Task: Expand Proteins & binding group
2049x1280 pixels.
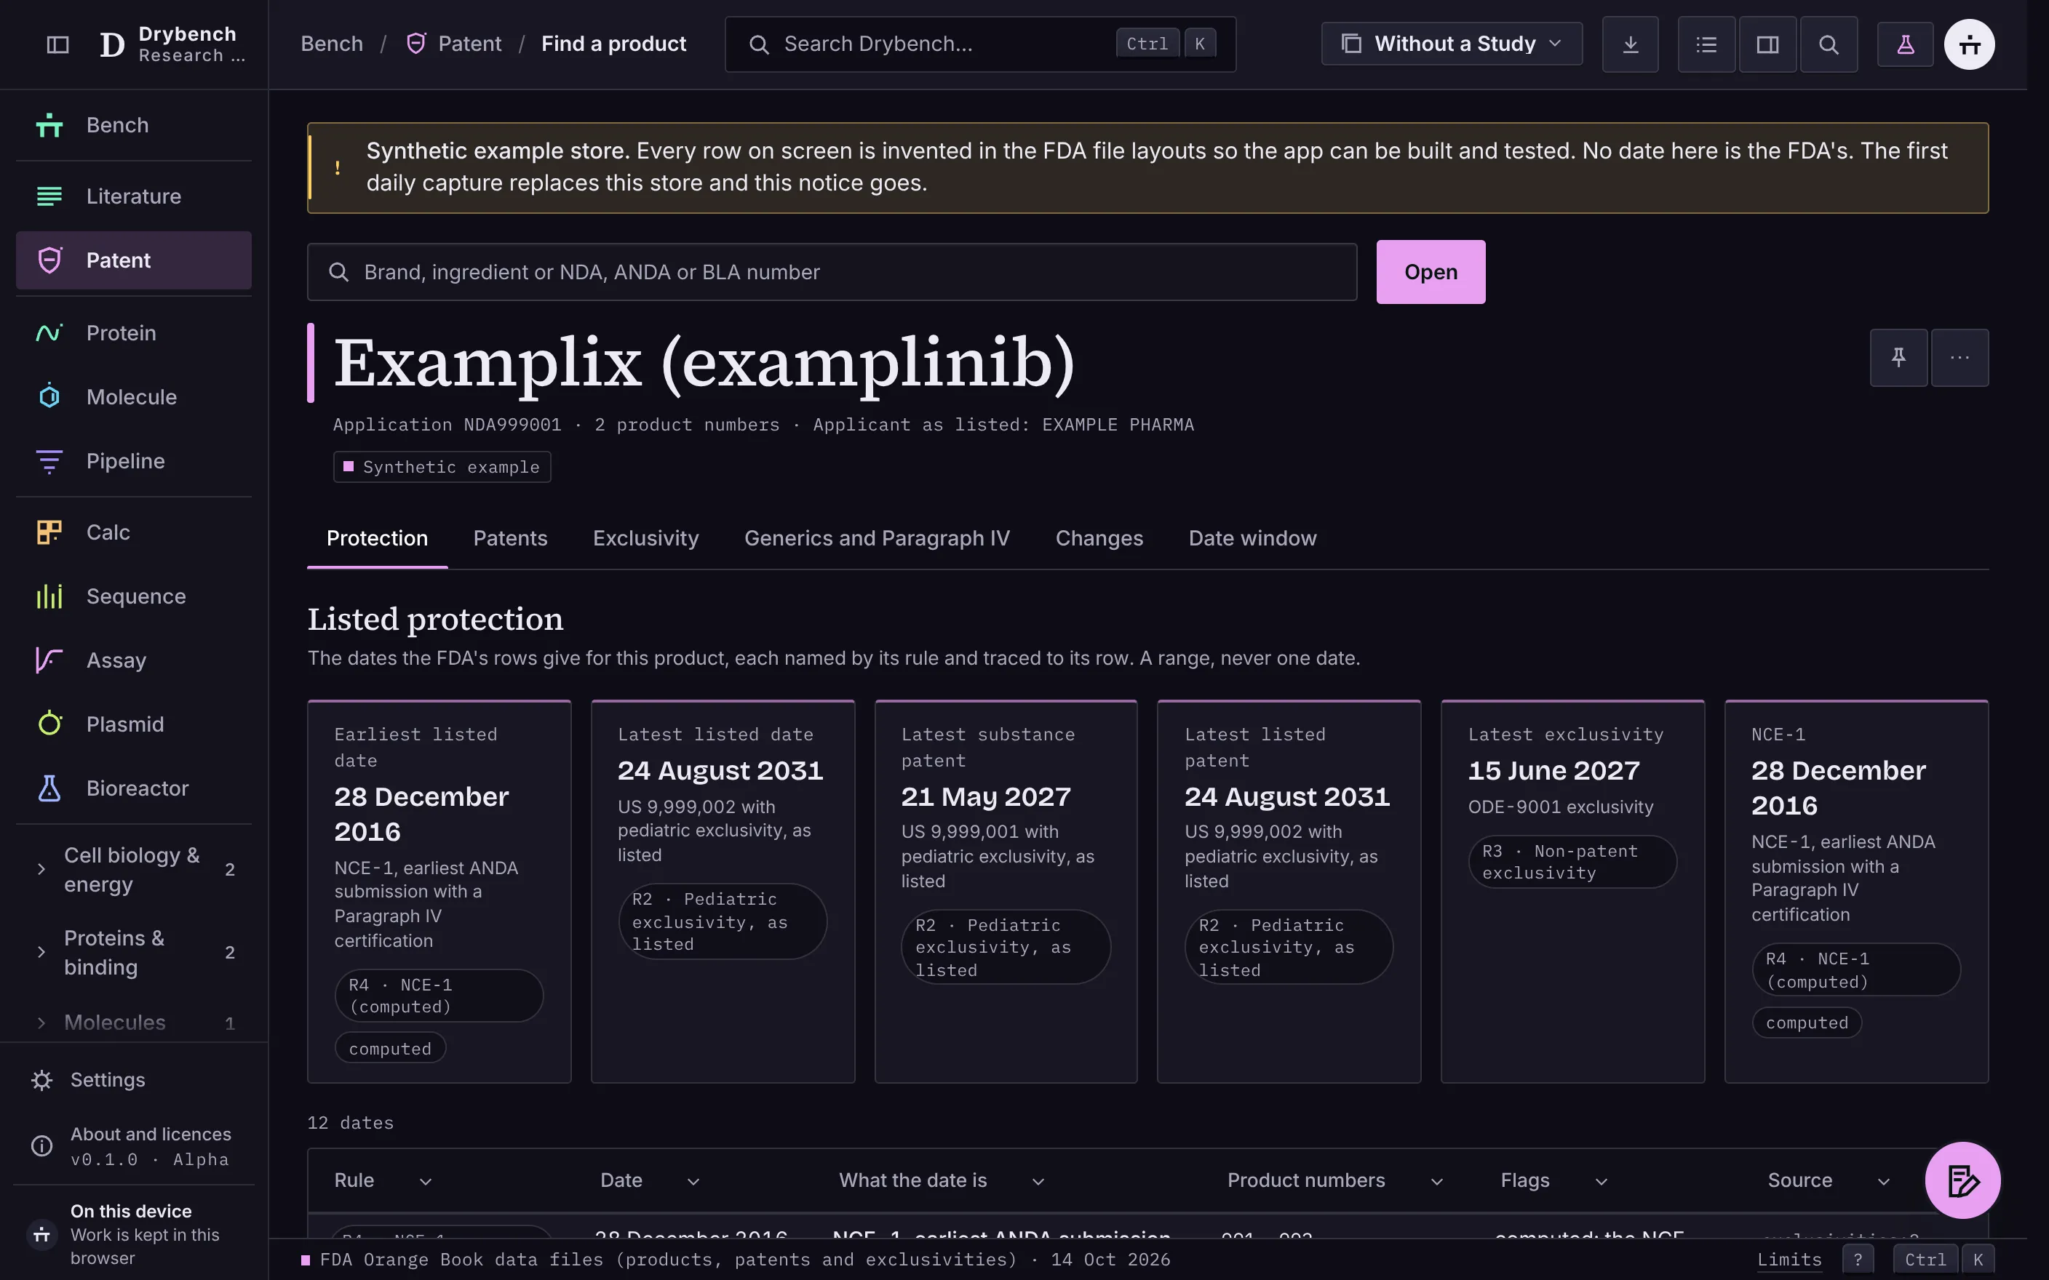Action: tap(134, 953)
